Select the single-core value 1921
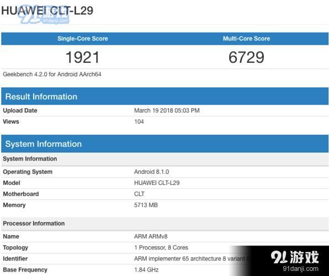Screen dimensions: 329x276 point(82,57)
